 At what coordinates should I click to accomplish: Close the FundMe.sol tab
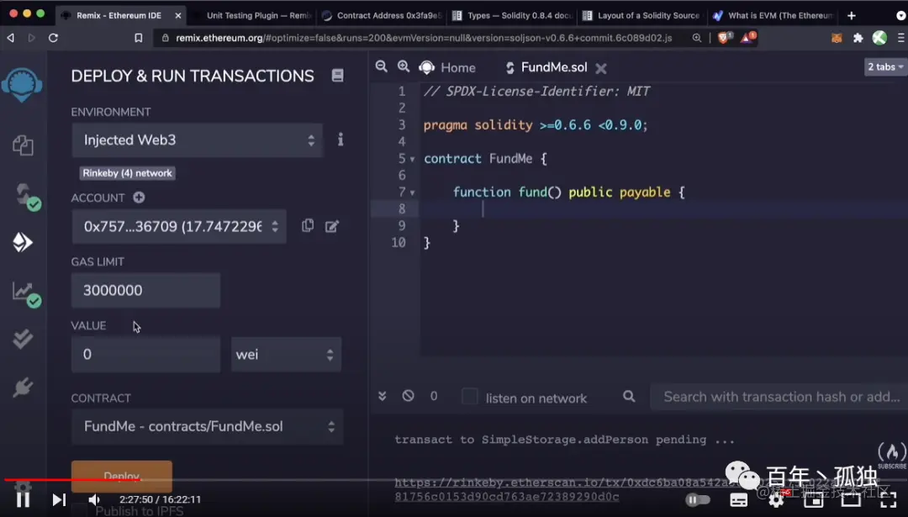[x=601, y=68]
